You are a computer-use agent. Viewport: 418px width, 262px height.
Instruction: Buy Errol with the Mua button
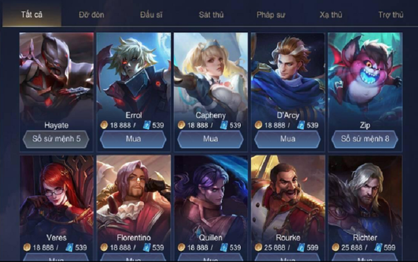133,139
